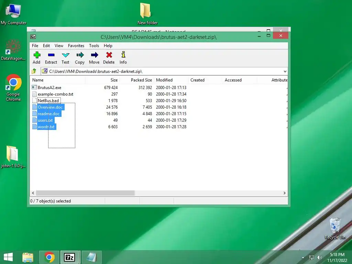Viewport: 352px width, 264px height.
Task: Click the scrollbar left arrow
Action: [33, 193]
